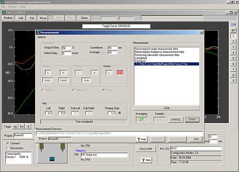Open the Tools menu in the main menu bar
The width and height of the screenshot is (239, 172).
pyautogui.click(x=22, y=7)
